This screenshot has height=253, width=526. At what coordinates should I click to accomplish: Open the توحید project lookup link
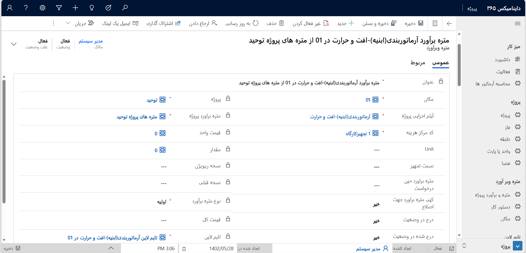click(x=152, y=100)
